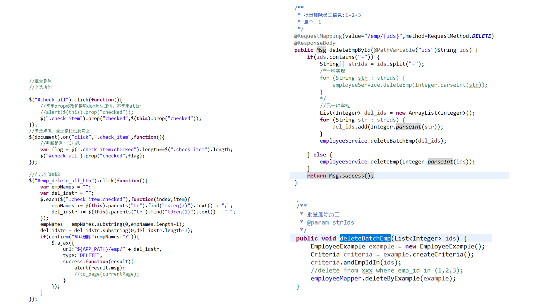The image size is (541, 304).
Task: Click the @ResponseBody annotation
Action: coord(315,43)
